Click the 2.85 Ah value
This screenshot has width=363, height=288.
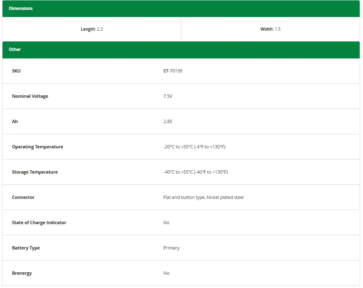coord(168,121)
